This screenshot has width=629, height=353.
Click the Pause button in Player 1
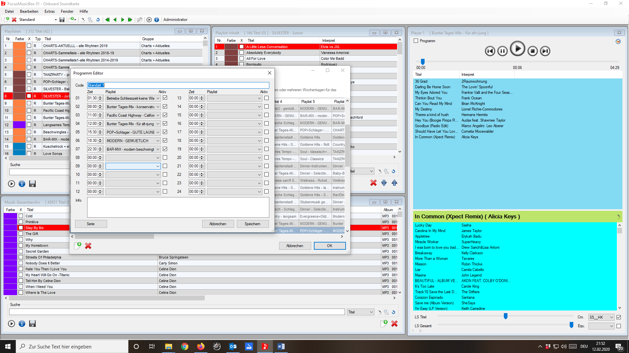coord(502,51)
